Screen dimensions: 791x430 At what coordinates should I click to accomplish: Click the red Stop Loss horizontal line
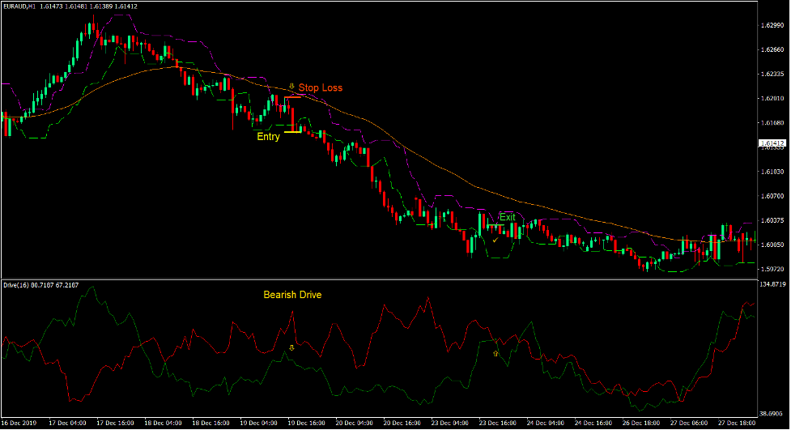292,97
